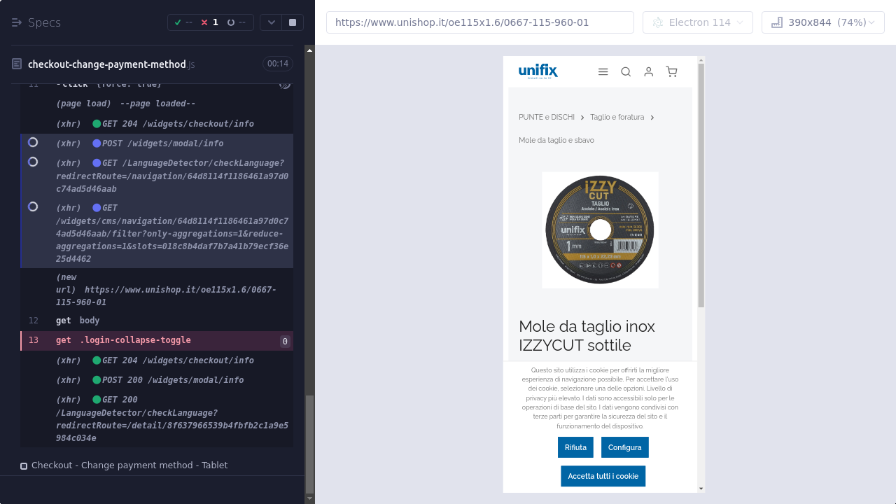Click the spec file document icon

(17, 64)
